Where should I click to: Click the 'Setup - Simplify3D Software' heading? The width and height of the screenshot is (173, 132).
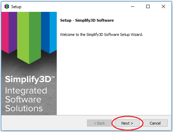tap(87, 20)
